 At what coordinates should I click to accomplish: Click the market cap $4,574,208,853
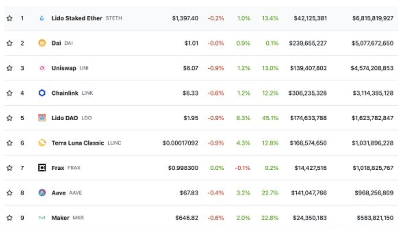[372, 68]
